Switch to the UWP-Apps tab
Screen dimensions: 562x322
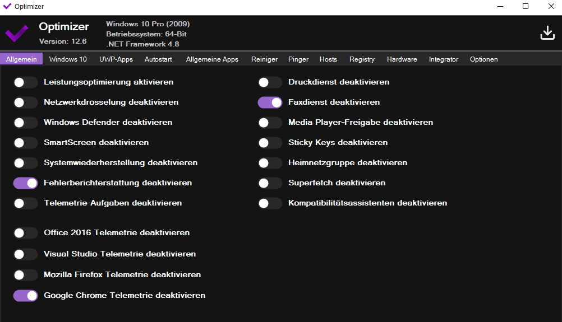(116, 59)
